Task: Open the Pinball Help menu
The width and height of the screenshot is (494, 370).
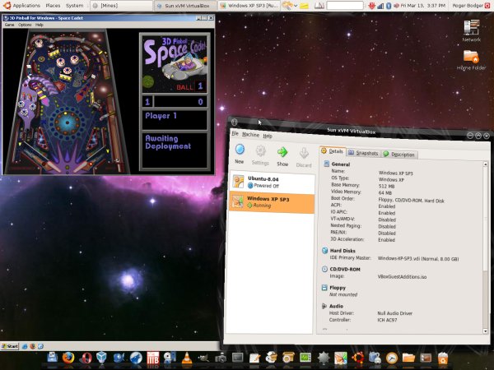Action: click(40, 25)
